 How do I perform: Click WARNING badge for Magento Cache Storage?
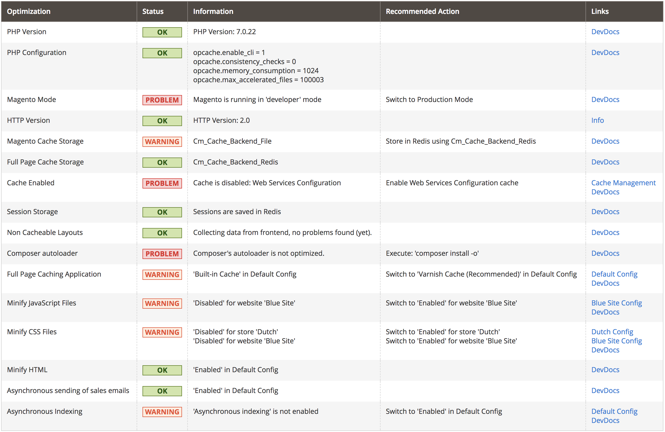click(162, 142)
